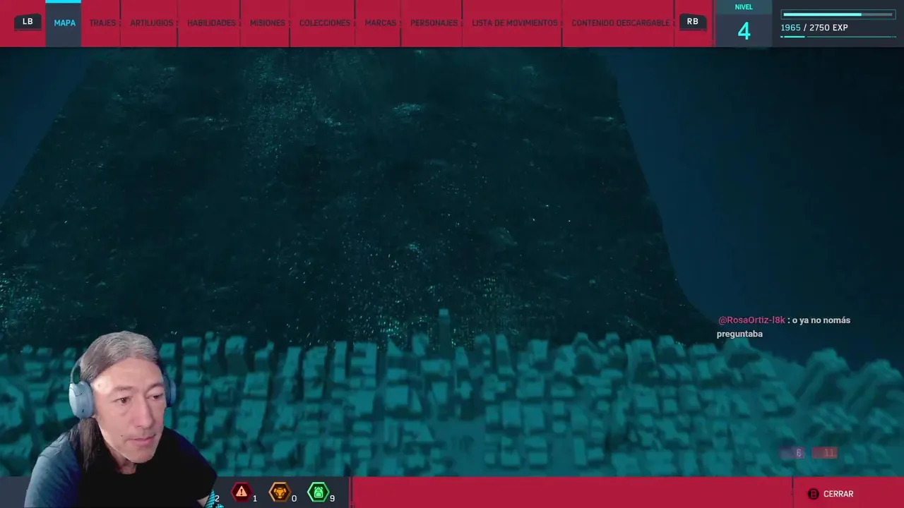The image size is (904, 508).
Task: Click the green backpack token icon
Action: [318, 492]
